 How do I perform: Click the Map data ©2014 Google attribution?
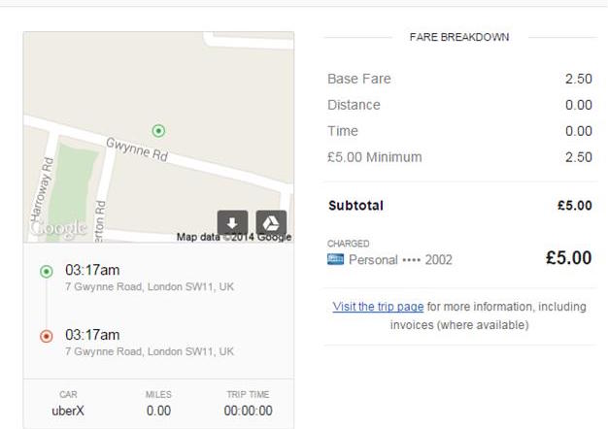pos(234,237)
